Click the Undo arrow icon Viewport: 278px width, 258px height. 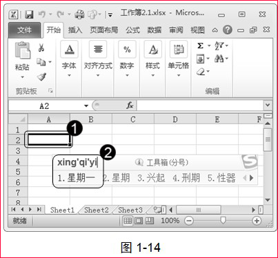tap(42, 14)
